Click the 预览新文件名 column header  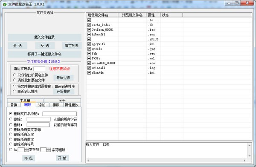(x=132, y=15)
